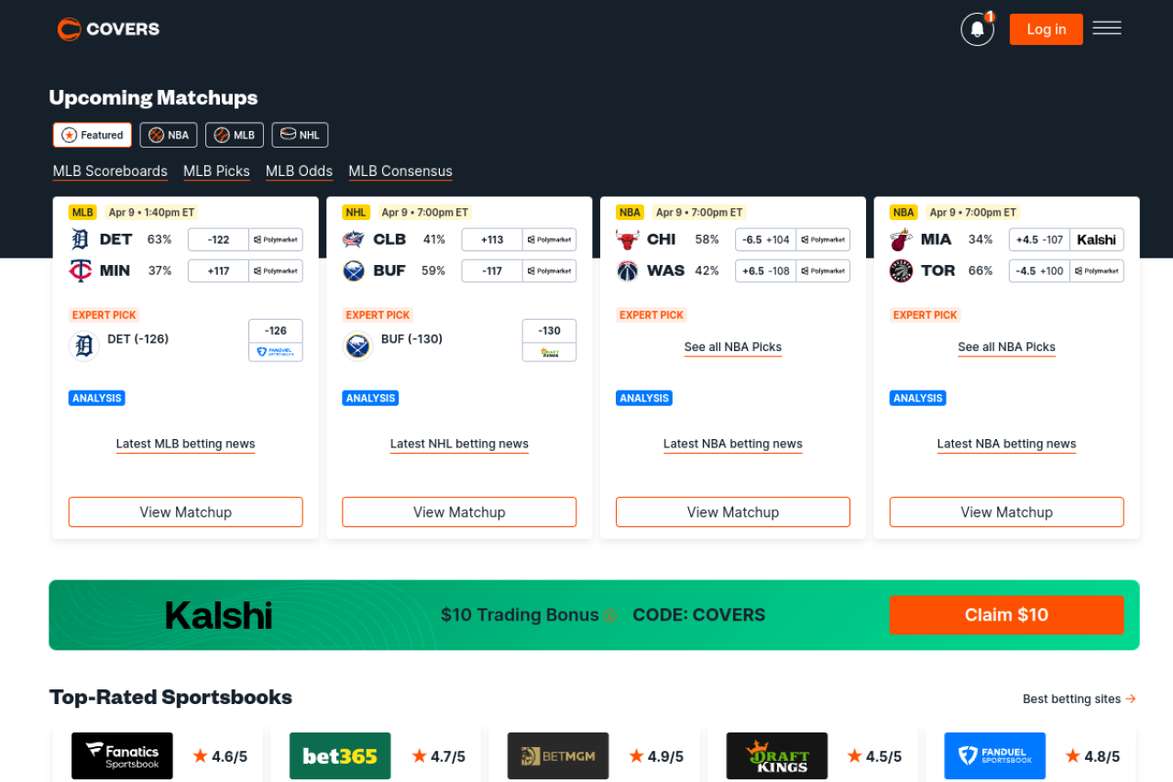
Task: Click the Latest NHL betting news link
Action: pyautogui.click(x=459, y=444)
